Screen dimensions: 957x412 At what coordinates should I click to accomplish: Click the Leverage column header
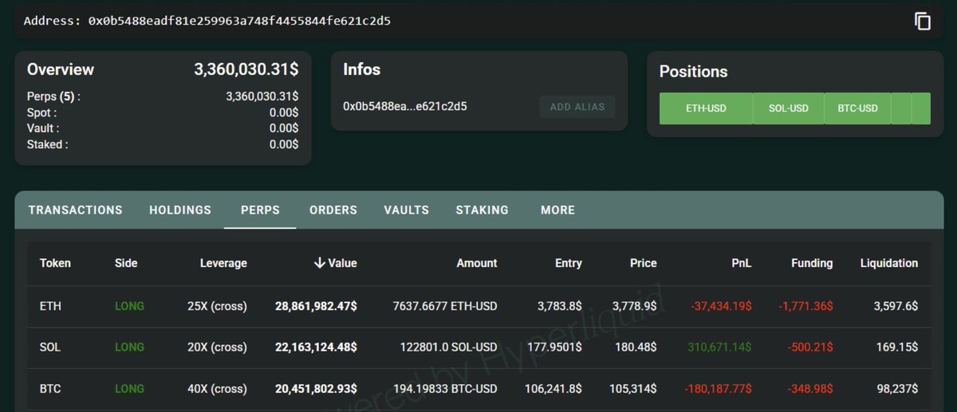(x=223, y=263)
